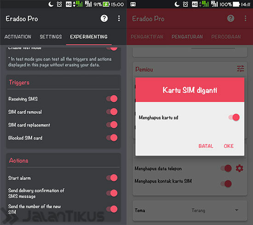
Task: Tap the 'Tema' label
Action: pos(140,210)
